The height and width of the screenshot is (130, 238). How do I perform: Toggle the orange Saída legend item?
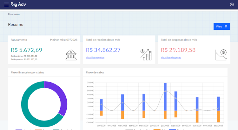click(x=160, y=130)
